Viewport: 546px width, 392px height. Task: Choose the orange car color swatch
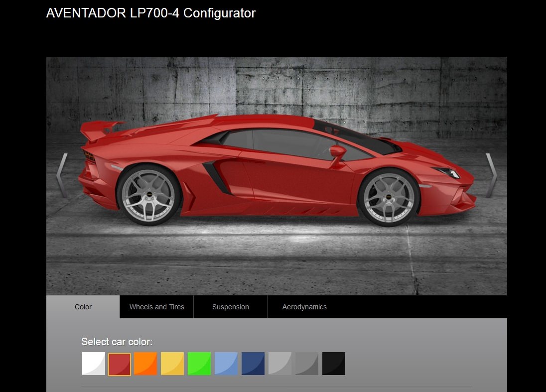[145, 364]
